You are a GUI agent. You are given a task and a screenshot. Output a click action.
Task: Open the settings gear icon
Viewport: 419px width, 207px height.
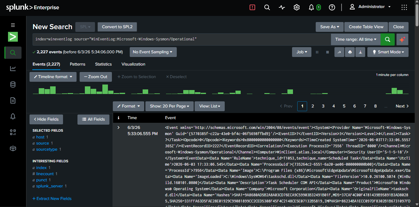point(297,7)
